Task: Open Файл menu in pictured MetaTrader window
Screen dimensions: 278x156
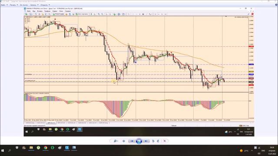Action: pyautogui.click(x=29, y=11)
